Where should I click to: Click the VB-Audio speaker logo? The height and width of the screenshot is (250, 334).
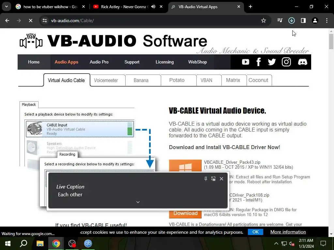31,41
